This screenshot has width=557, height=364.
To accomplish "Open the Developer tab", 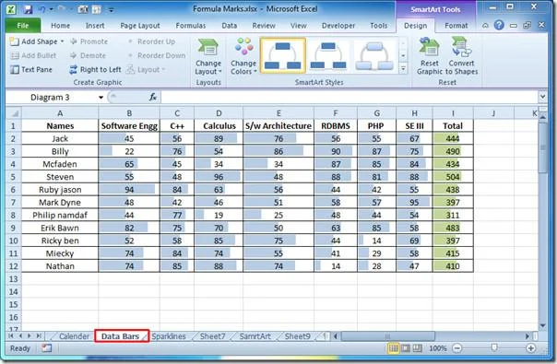I will pos(338,26).
